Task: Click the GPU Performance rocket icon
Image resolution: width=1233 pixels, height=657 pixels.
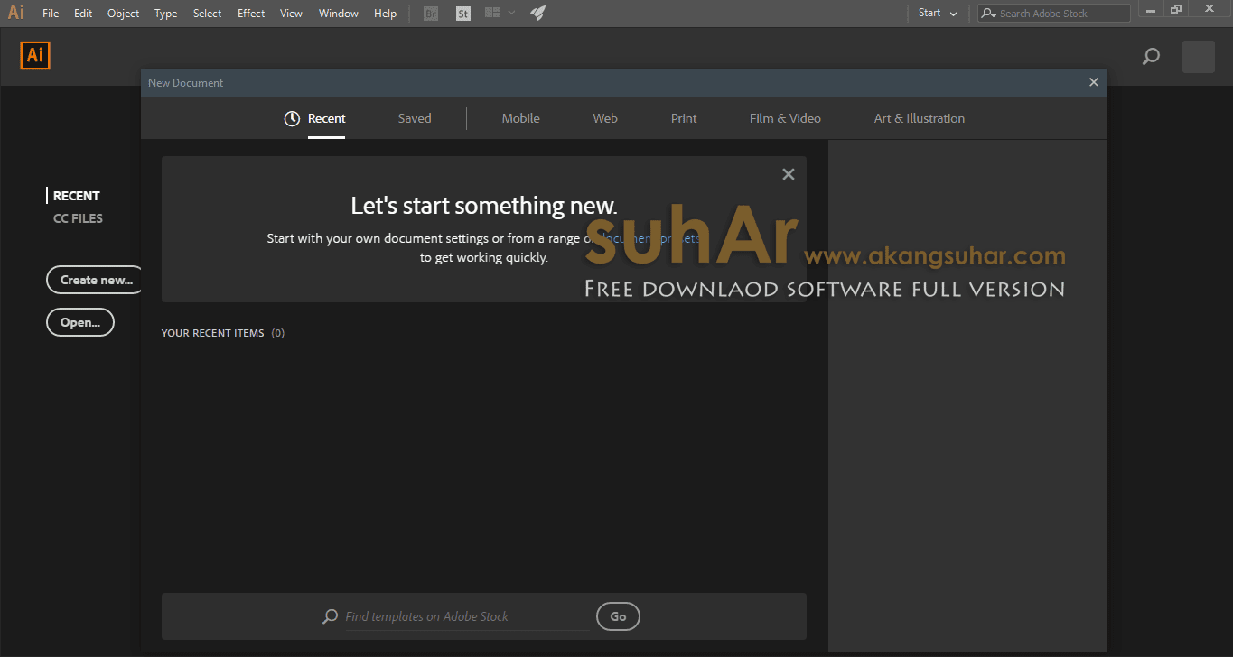Action: [x=537, y=13]
